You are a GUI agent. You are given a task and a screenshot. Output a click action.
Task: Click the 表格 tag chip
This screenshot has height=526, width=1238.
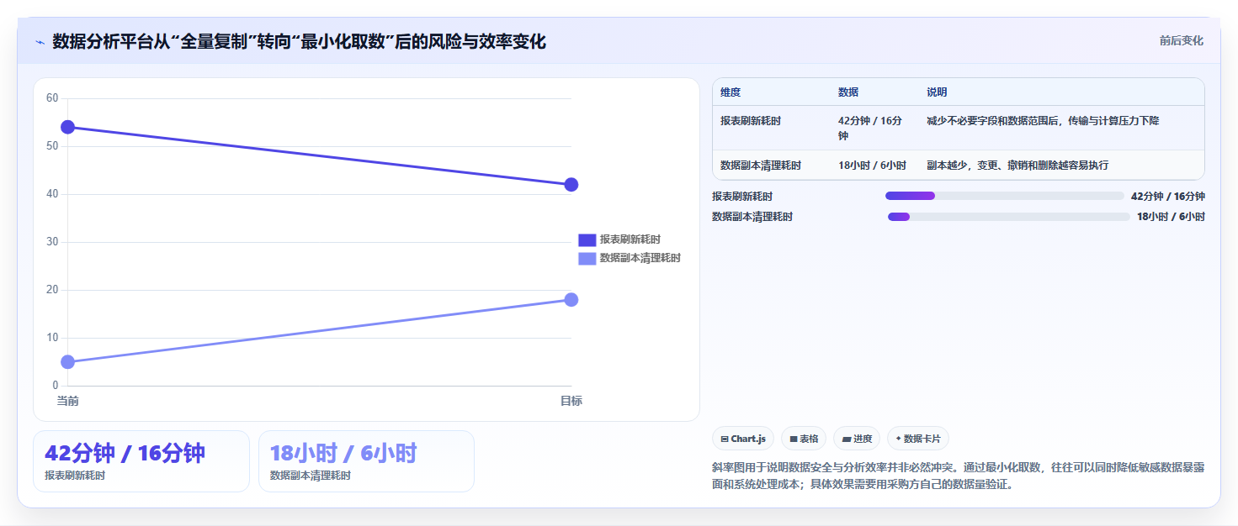coord(804,439)
